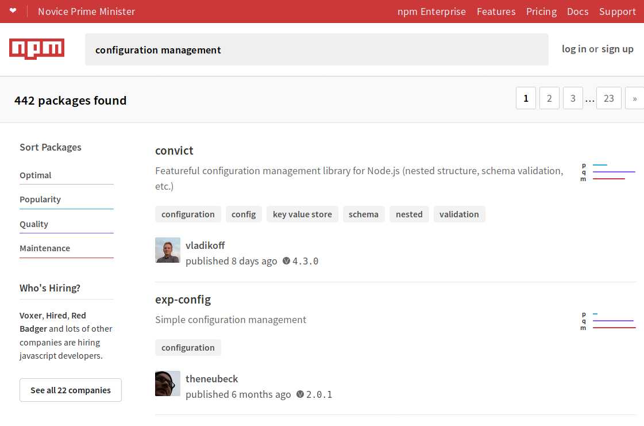Click vladikoff's avatar thumbnail
644x426 pixels.
tap(168, 250)
